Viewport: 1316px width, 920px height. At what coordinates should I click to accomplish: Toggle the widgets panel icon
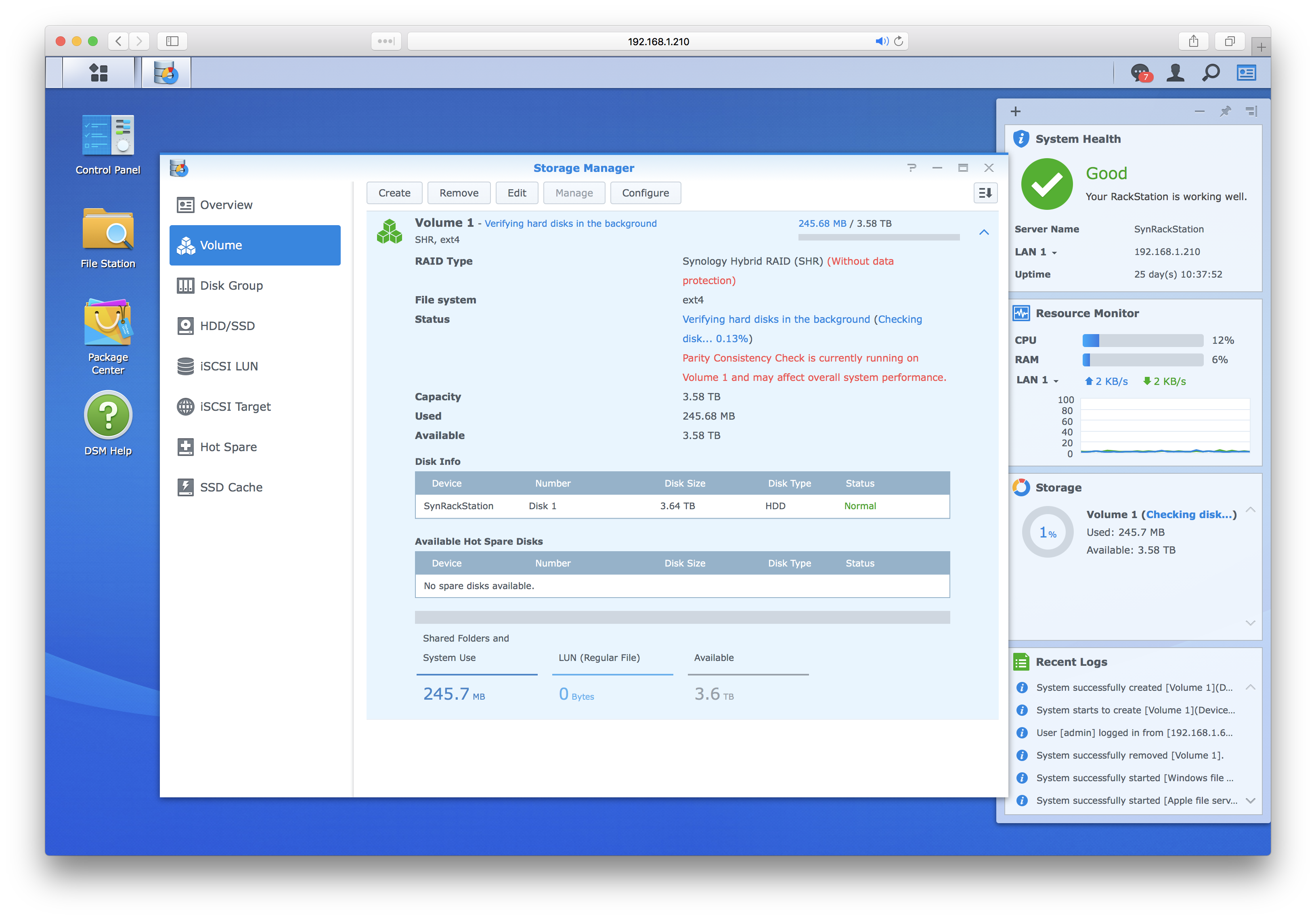pyautogui.click(x=1246, y=73)
